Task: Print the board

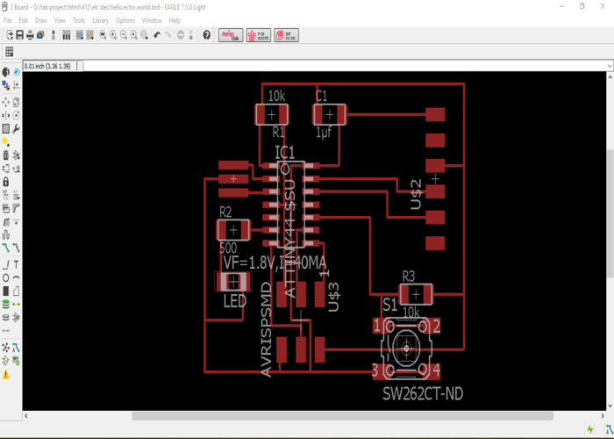Action: click(30, 35)
